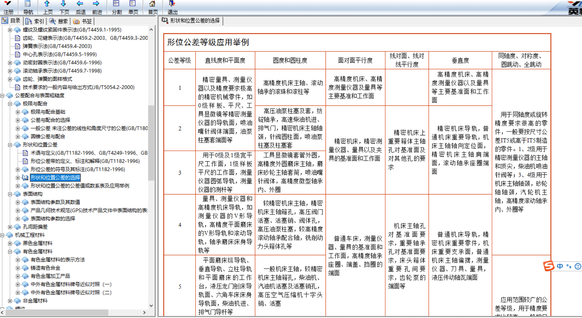Select 中外有色金属材料牌号近似对照 (二)
Viewport: 582px width, 318px height.
[x=71, y=293]
